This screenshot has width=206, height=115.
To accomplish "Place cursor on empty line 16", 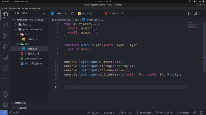I will 126,87.
